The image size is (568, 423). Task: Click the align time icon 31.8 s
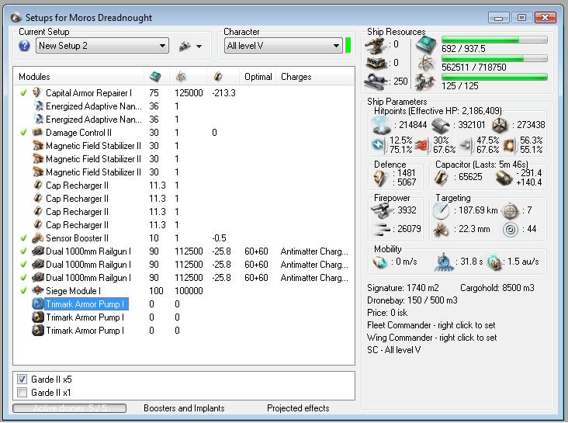click(x=444, y=262)
